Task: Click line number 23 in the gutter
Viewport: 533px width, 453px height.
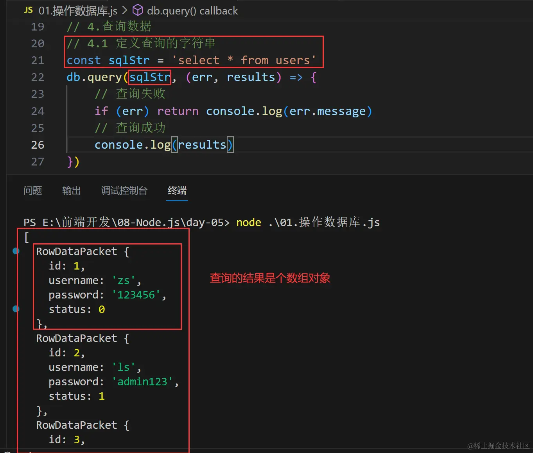Action: point(38,94)
